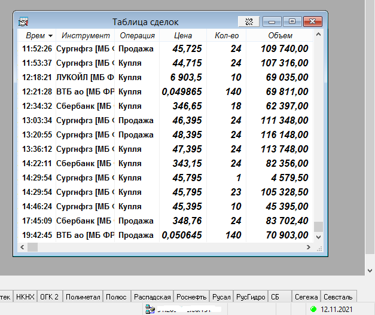Click the 12:21:28 ВТБ ао instrument cell
This screenshot has width=375, height=315.
85,92
